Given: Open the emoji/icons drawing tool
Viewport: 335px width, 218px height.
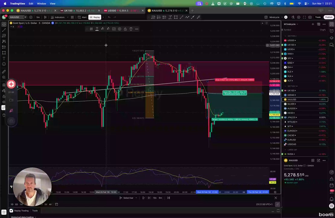Looking at the screenshot, I should pyautogui.click(x=4, y=64).
